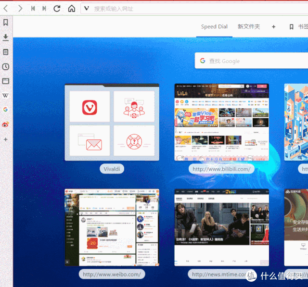Image resolution: width=308 pixels, height=287 pixels.
Task: Click the http://www.weibo.com/ label
Action: pos(112,274)
